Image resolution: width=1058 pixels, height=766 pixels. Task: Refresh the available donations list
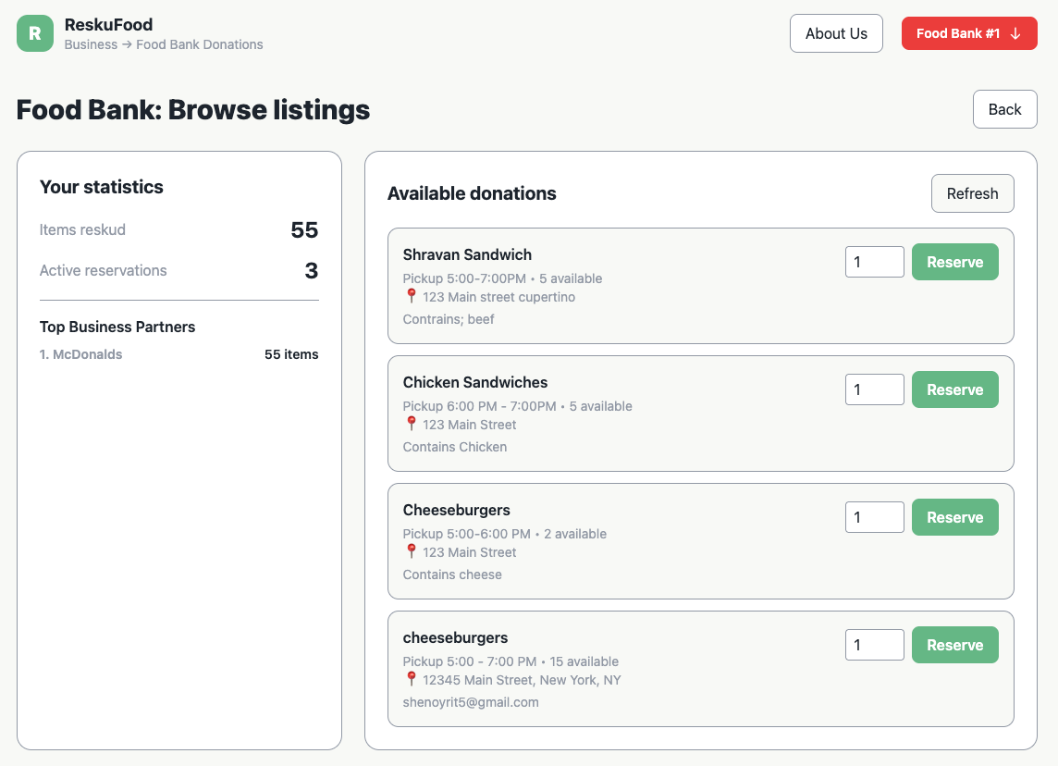click(972, 193)
